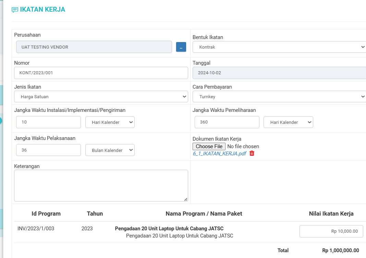
Task: Click inside the Keterangan text area
Action: click(x=101, y=185)
